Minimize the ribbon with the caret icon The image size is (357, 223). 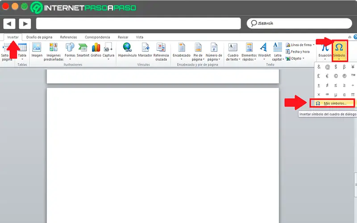349,37
